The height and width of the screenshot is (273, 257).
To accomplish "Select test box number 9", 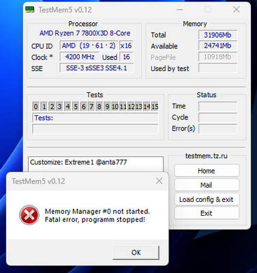I will [107, 106].
